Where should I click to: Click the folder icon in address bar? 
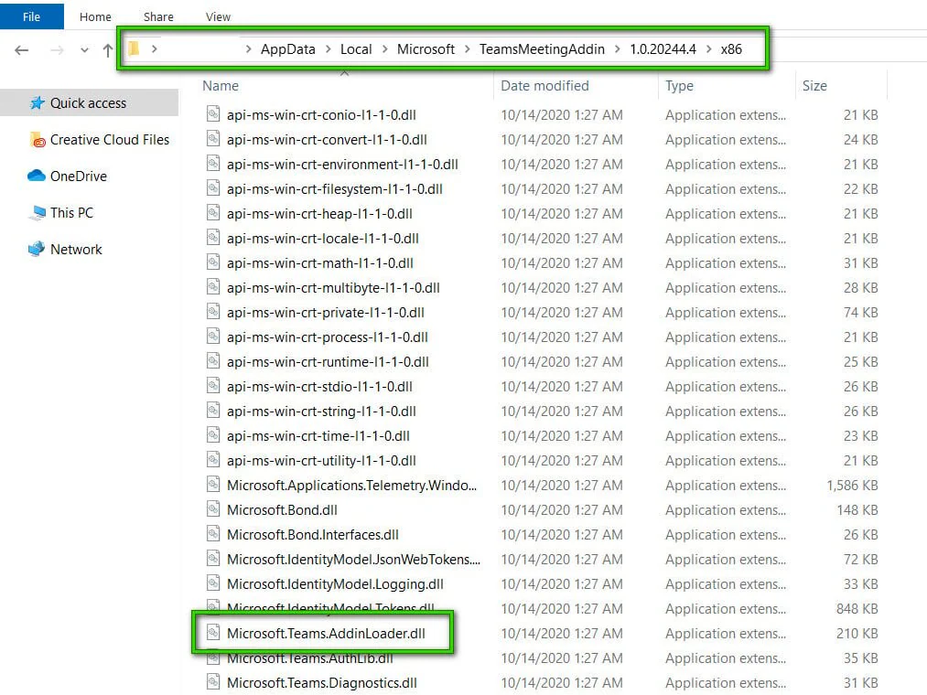pyautogui.click(x=135, y=48)
